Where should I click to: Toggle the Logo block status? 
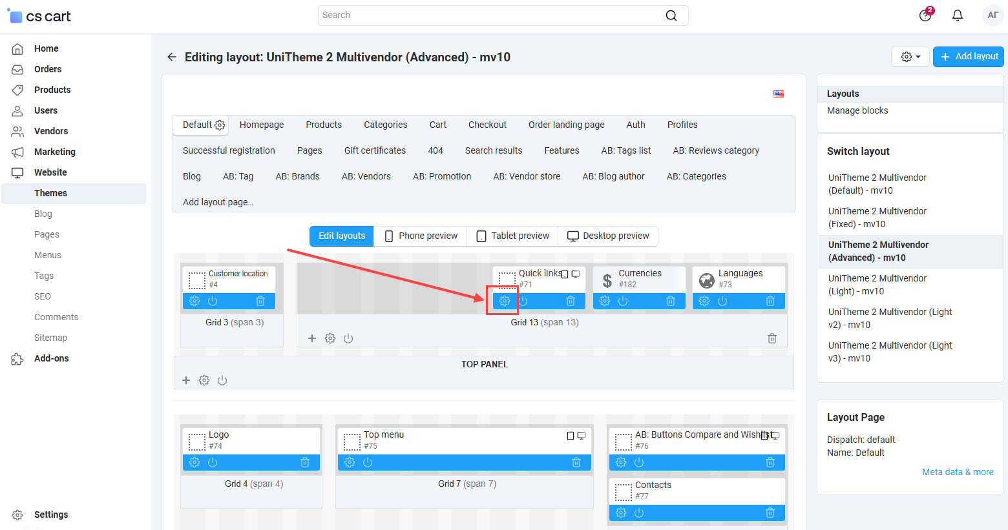[x=213, y=462]
